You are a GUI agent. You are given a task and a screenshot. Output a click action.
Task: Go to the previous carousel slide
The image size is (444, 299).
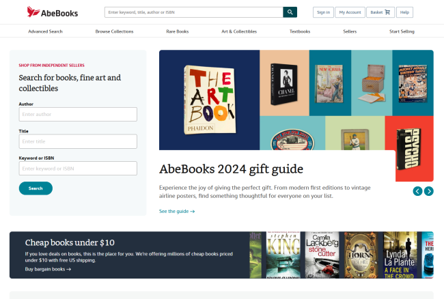(x=417, y=191)
